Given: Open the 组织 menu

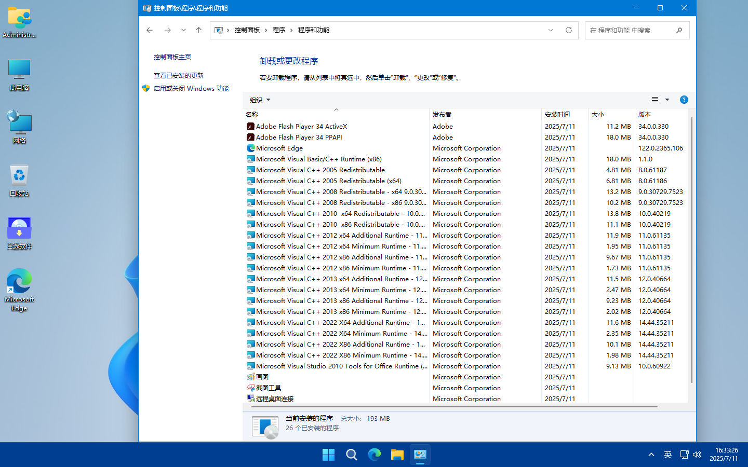Looking at the screenshot, I should point(260,100).
